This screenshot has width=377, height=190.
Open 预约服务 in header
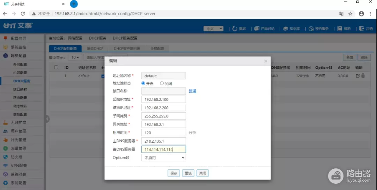pos(319,29)
